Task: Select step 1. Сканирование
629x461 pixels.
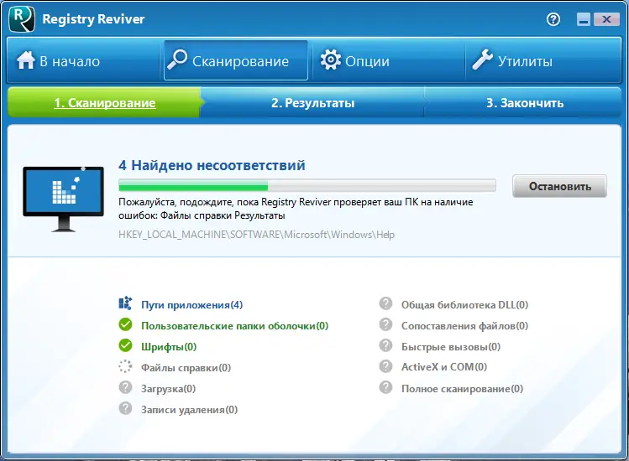Action: point(104,102)
